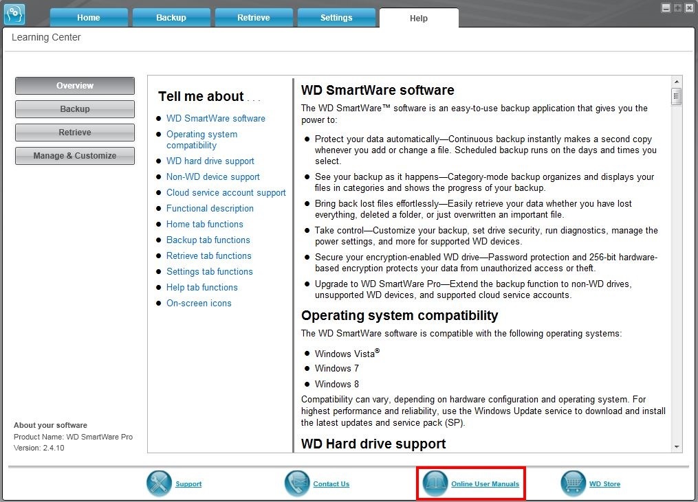This screenshot has height=502, width=698.
Task: Click the 'WD Hard drive support' content heading
Action: tap(373, 444)
